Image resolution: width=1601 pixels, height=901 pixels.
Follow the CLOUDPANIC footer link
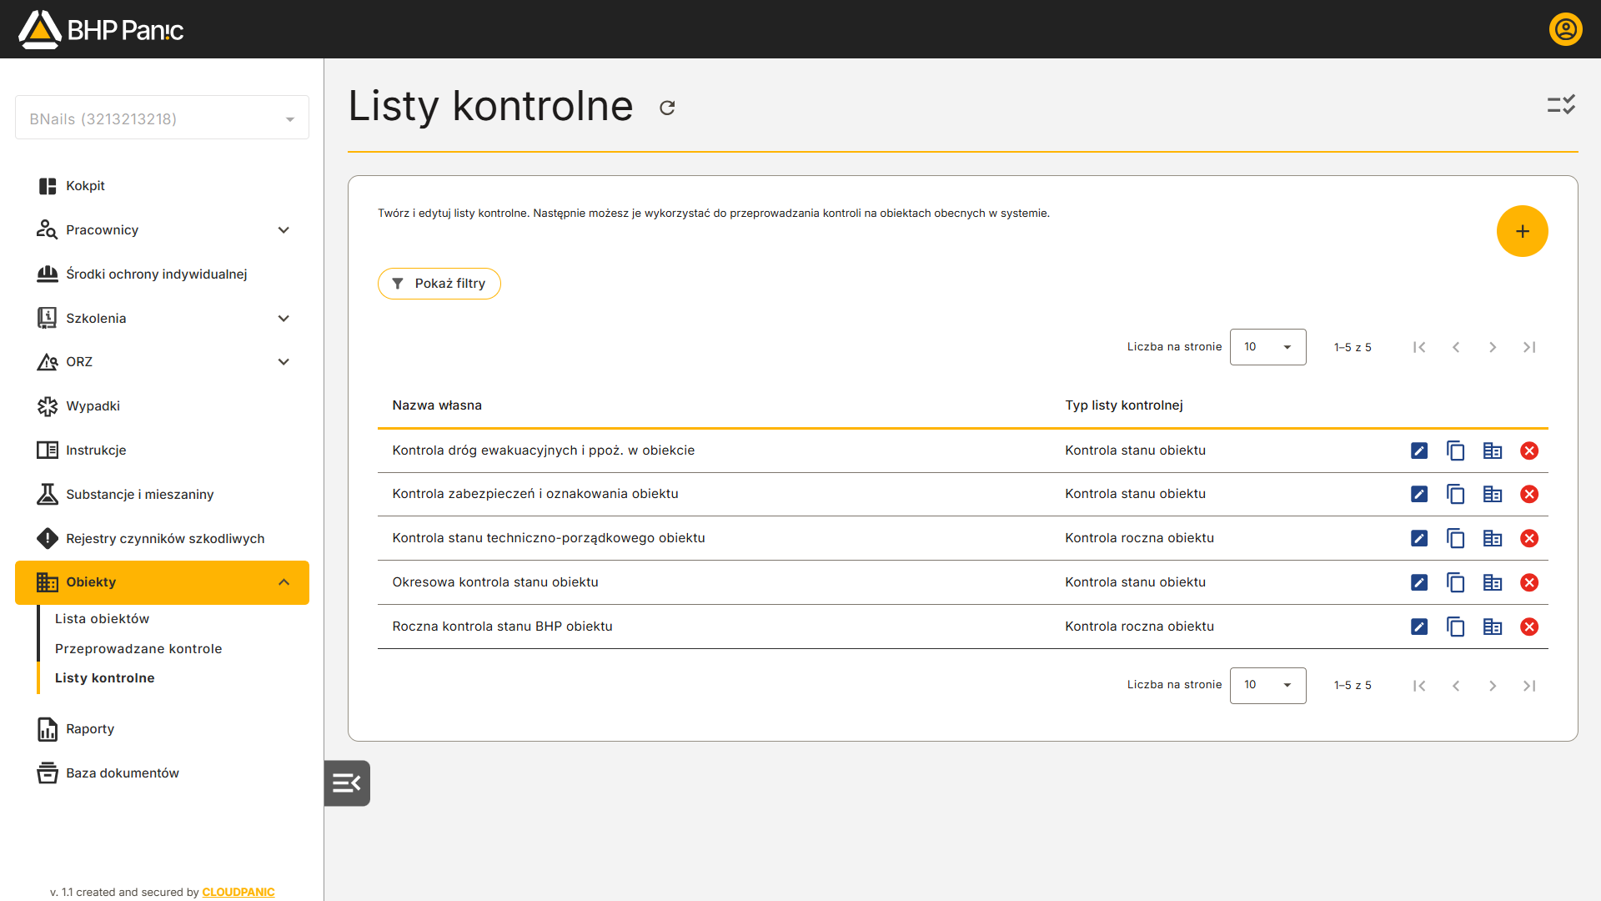pyautogui.click(x=238, y=892)
